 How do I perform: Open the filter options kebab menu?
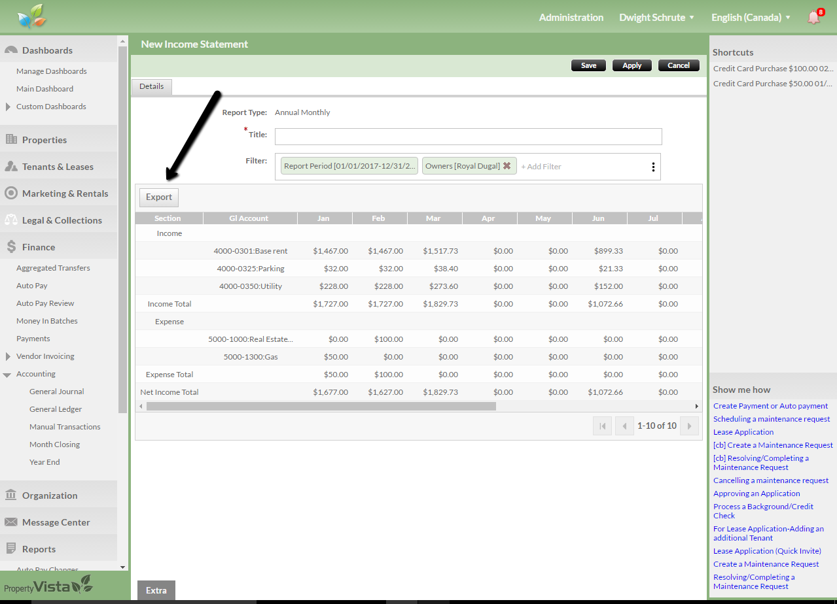coord(652,167)
